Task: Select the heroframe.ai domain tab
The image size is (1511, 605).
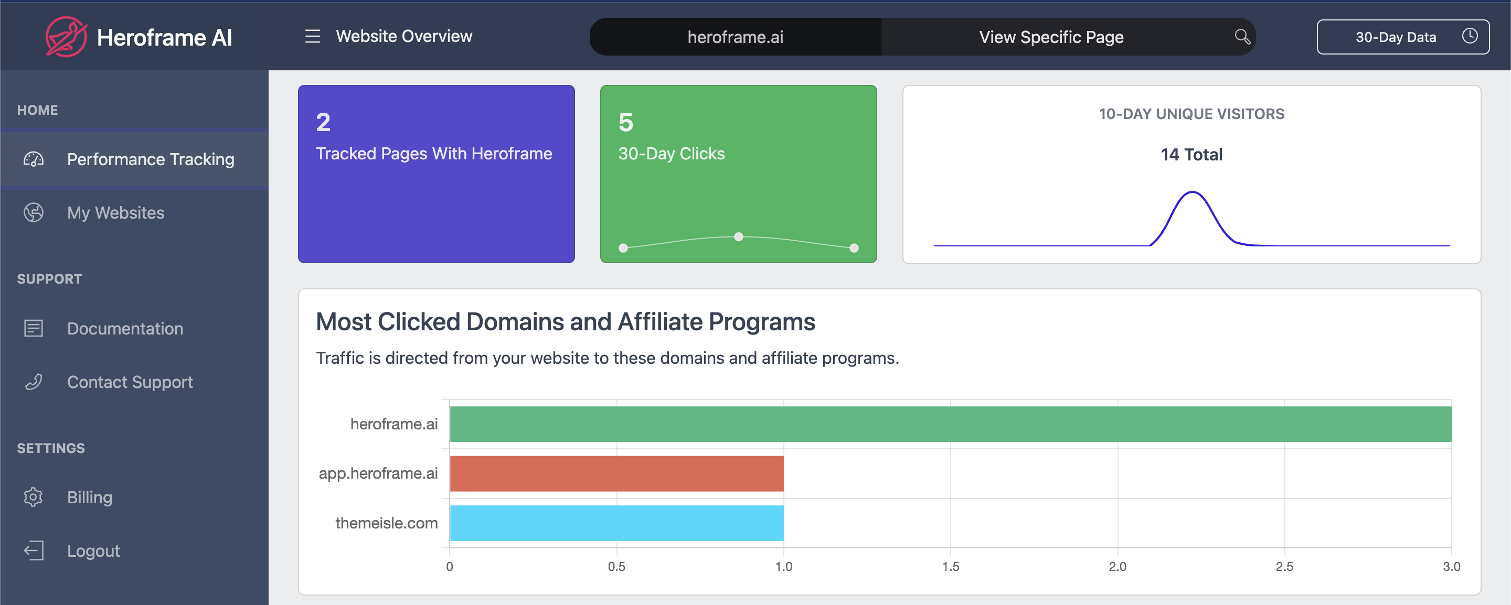Action: coord(735,37)
